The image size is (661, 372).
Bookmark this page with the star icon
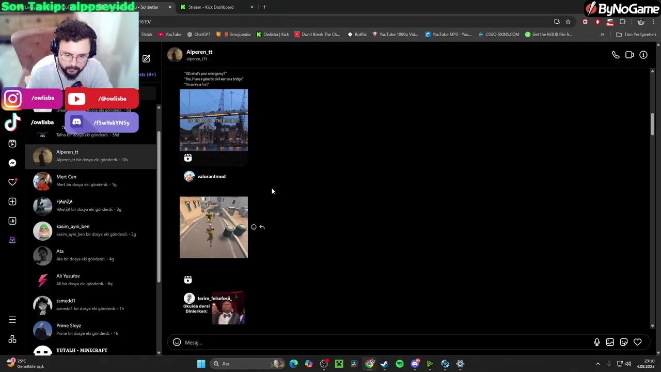568,22
